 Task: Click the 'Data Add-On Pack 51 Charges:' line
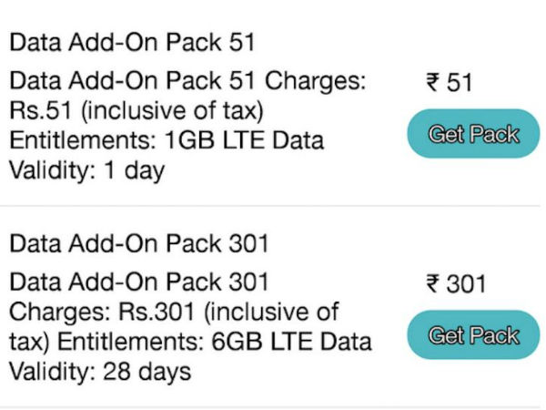(x=187, y=81)
